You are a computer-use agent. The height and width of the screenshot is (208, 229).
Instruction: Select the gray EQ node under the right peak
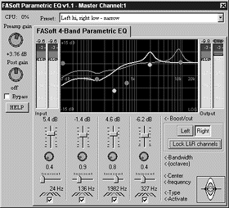click(180, 62)
